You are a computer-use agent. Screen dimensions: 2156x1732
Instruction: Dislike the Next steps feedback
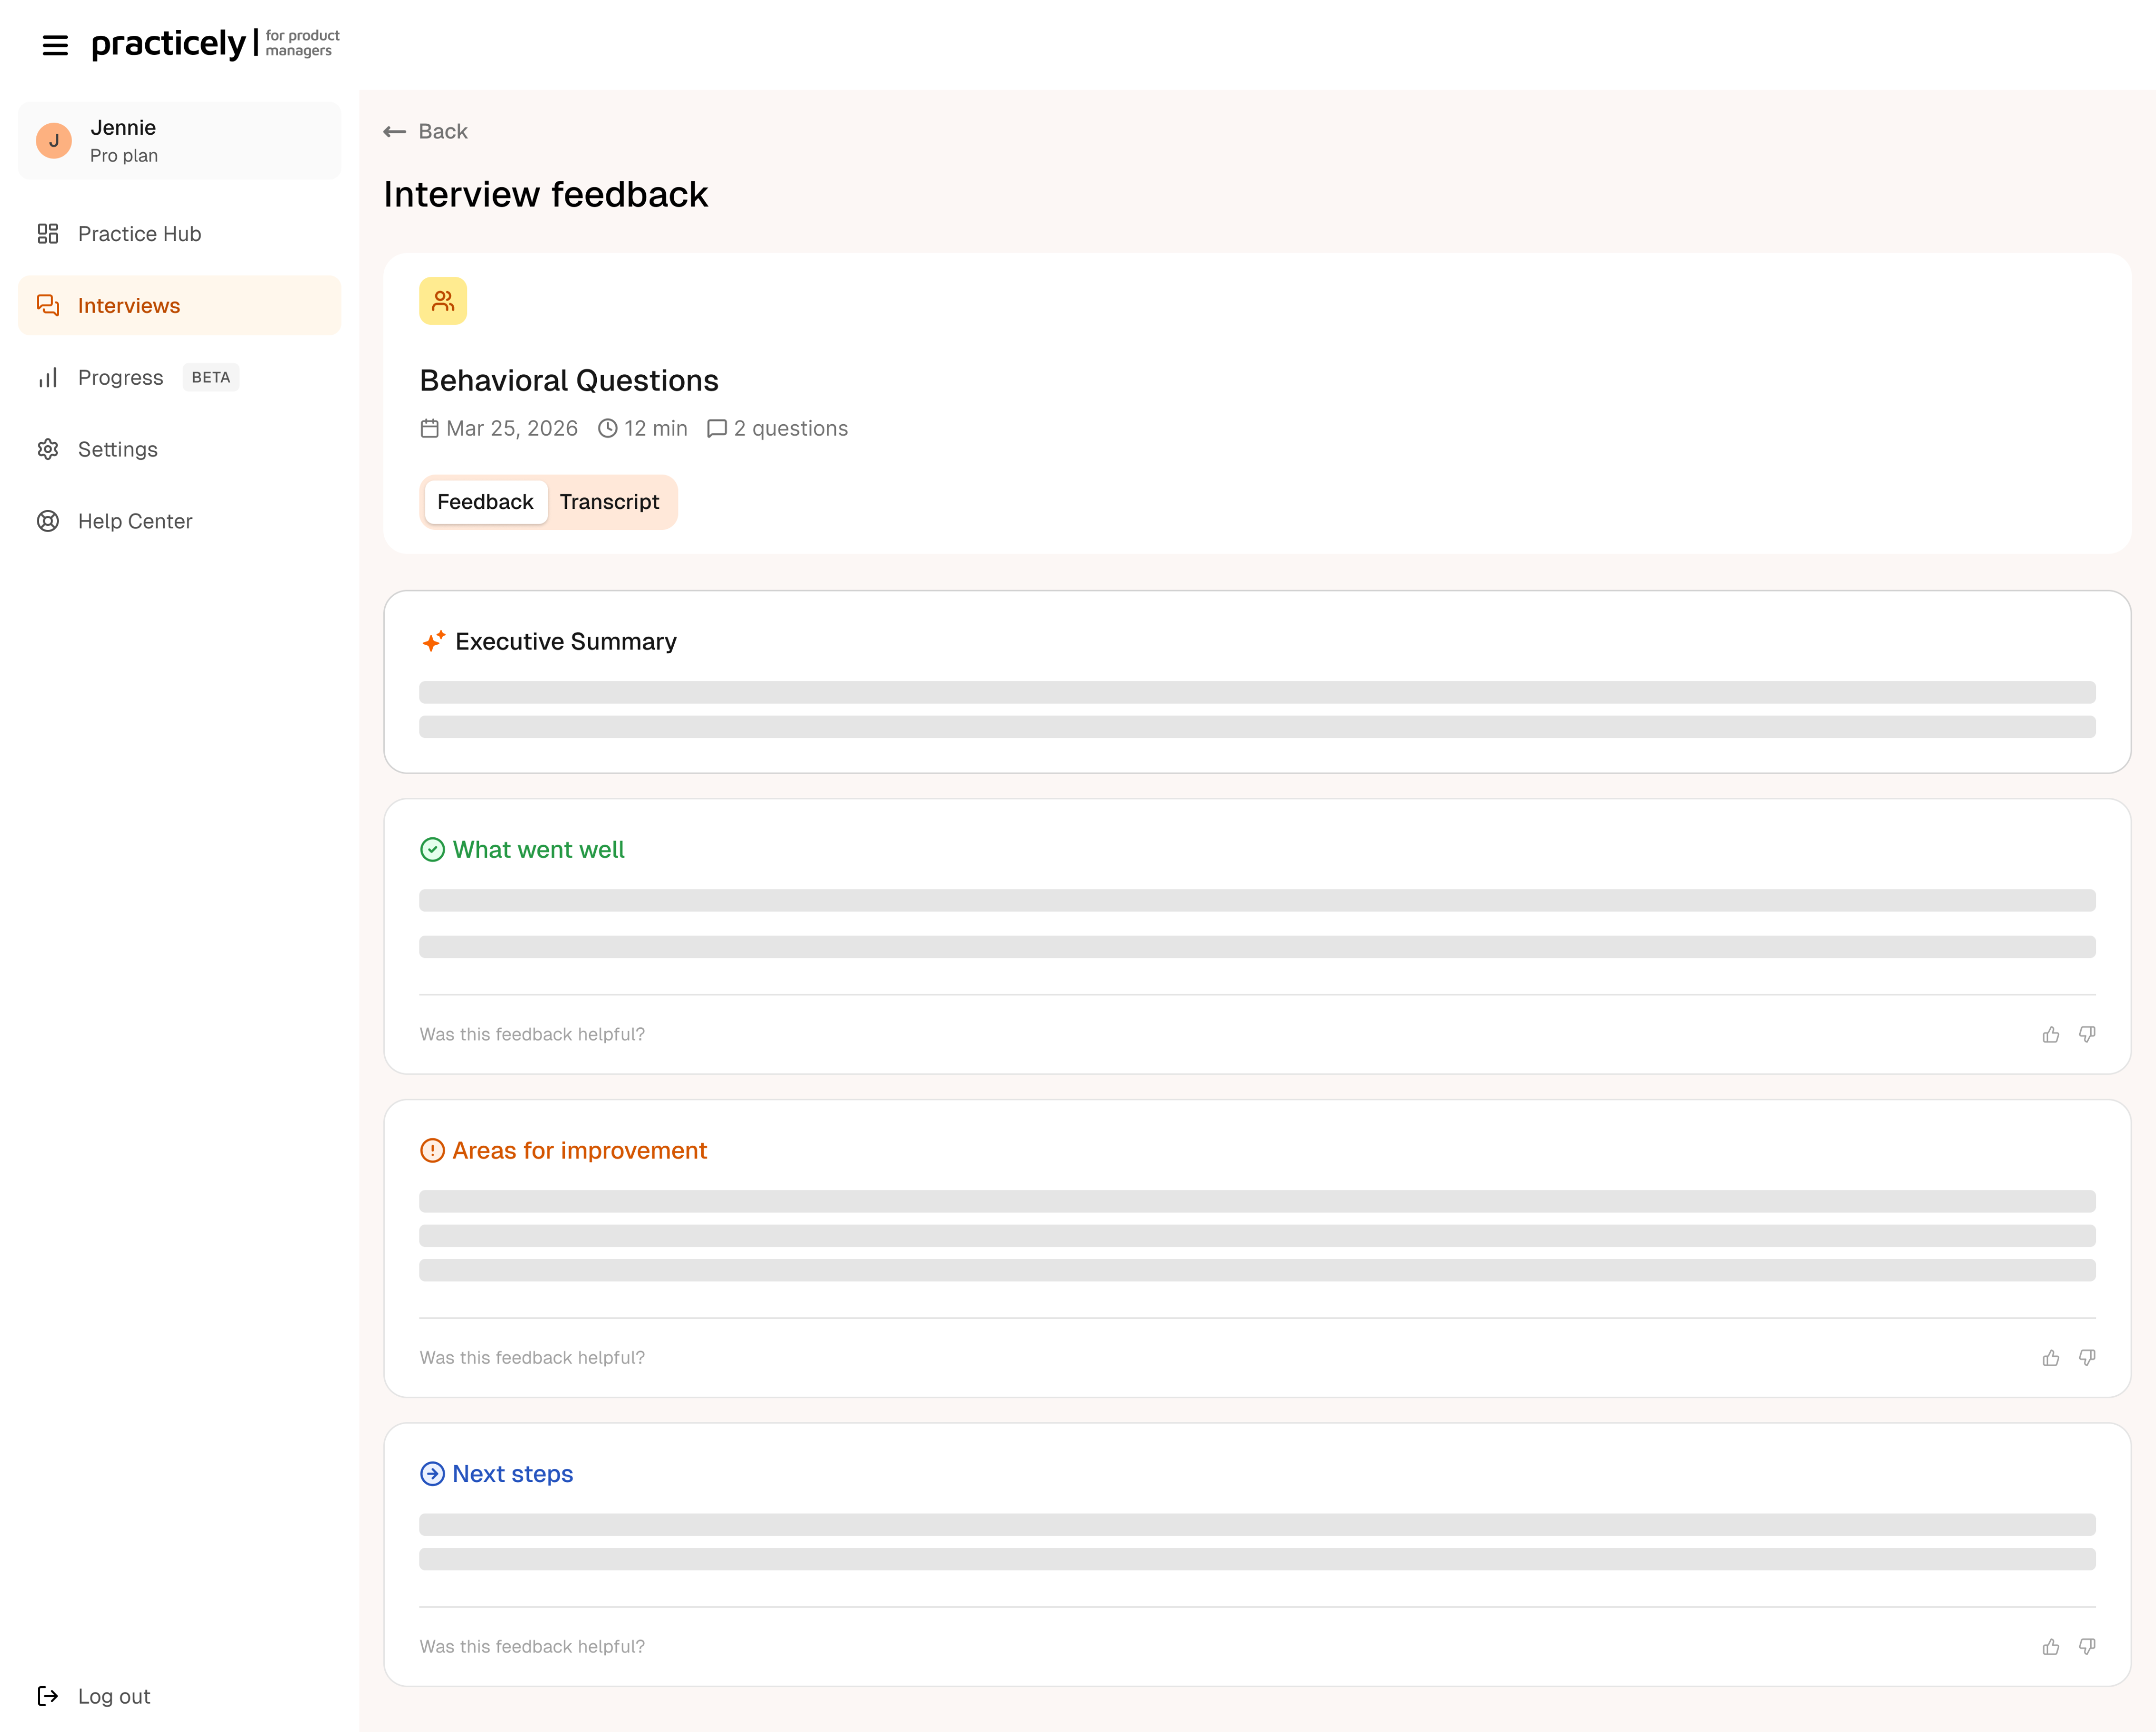(2087, 1646)
